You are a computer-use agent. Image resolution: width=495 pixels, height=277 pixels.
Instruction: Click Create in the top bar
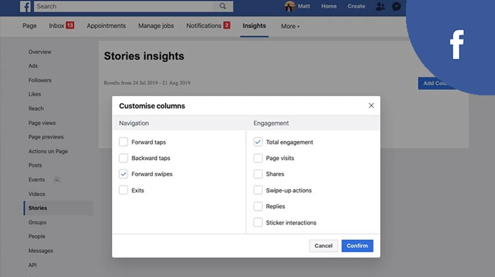coord(356,6)
